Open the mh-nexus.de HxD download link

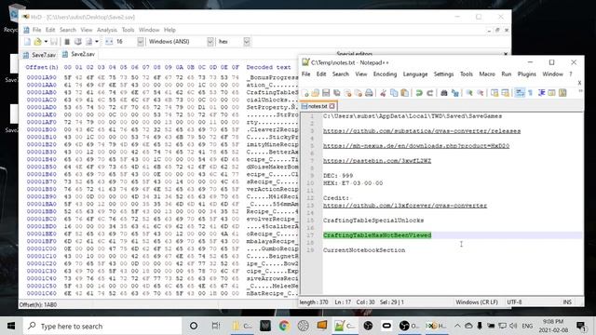416,146
